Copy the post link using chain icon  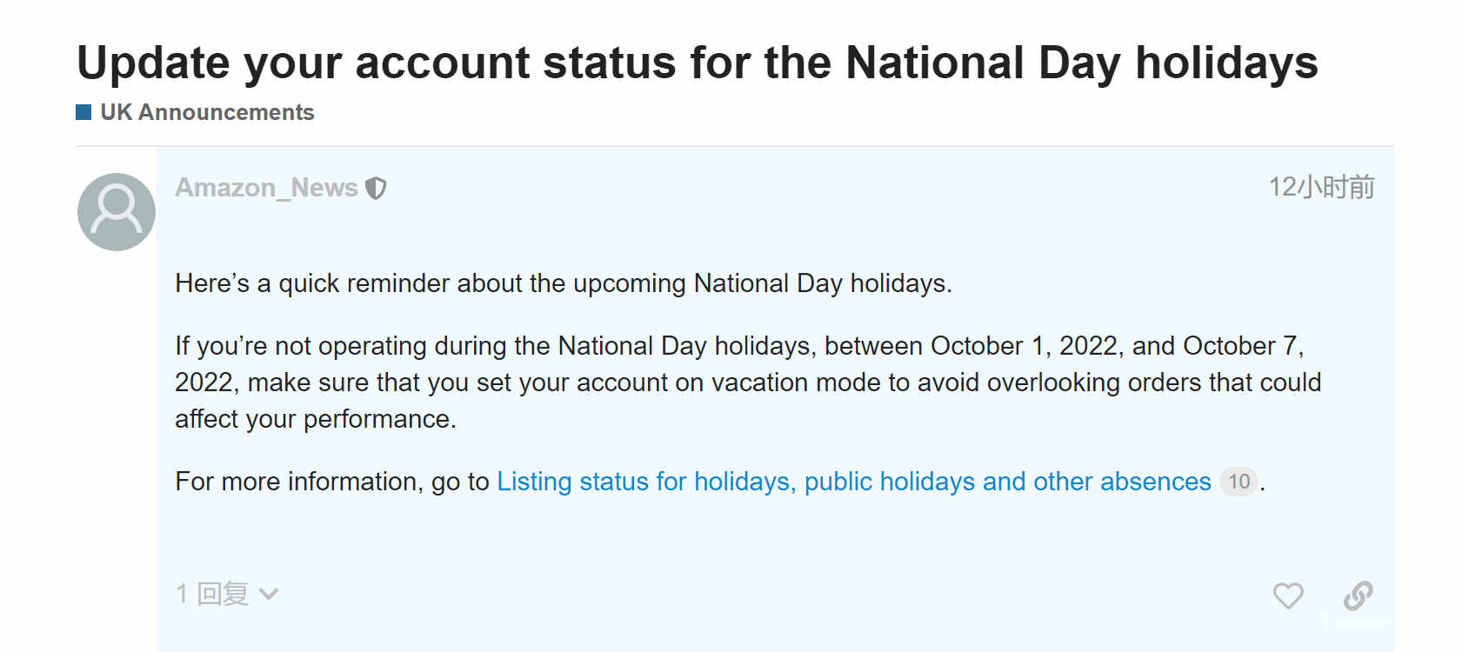1358,595
